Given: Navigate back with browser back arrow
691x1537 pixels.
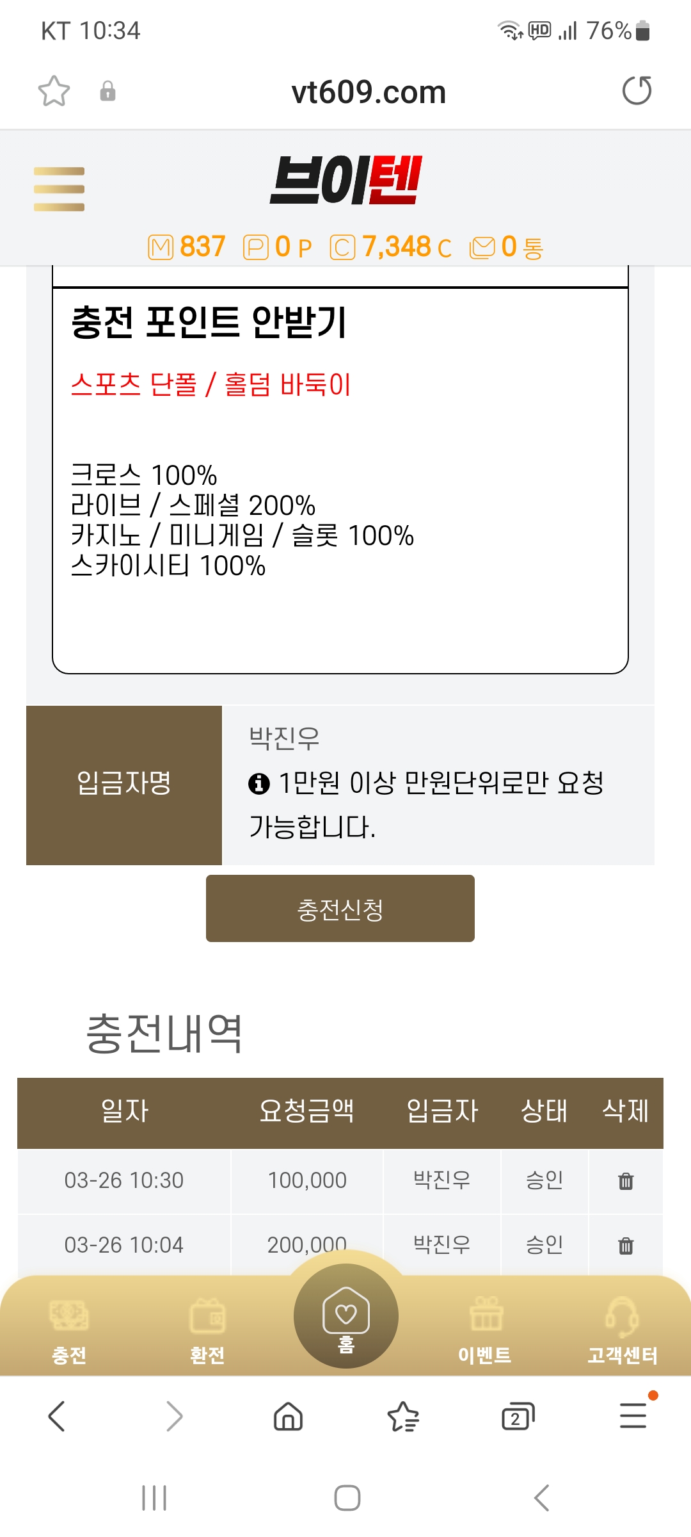Looking at the screenshot, I should coord(57,1416).
